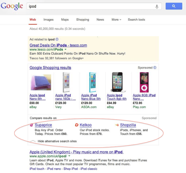Expand apple.com URL dropdown arrow

click(x=69, y=156)
